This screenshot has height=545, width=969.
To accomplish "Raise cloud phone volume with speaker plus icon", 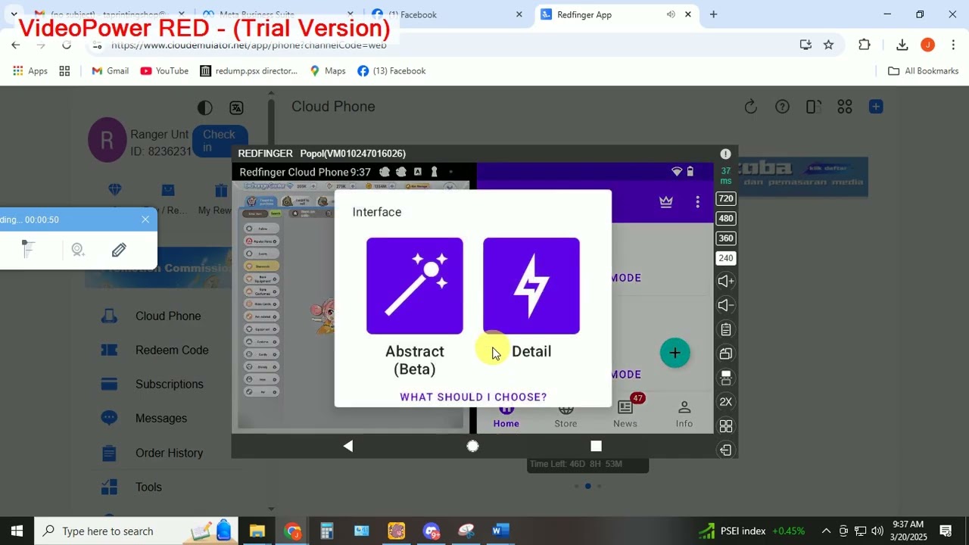I will pos(726,281).
